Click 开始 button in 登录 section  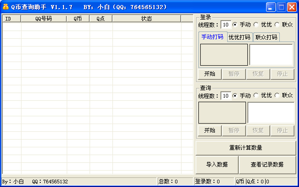click(209, 74)
